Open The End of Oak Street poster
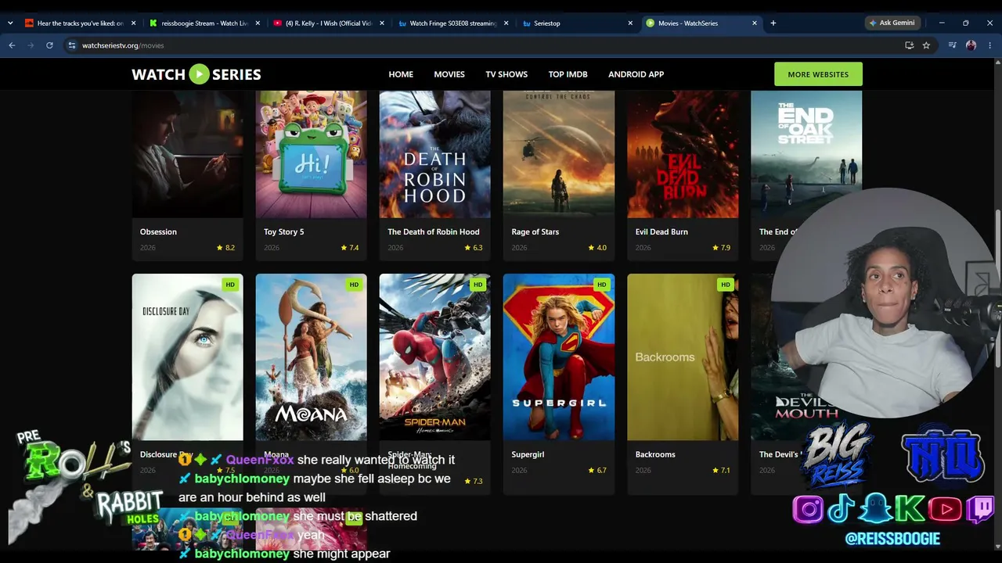 806,154
